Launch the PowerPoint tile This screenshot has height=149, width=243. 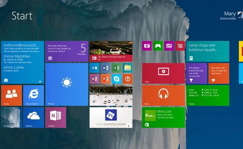pyautogui.click(x=106, y=79)
